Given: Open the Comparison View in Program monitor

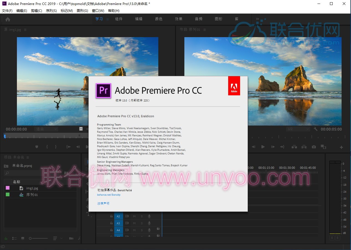Looking at the screenshot, I should coord(323,147).
